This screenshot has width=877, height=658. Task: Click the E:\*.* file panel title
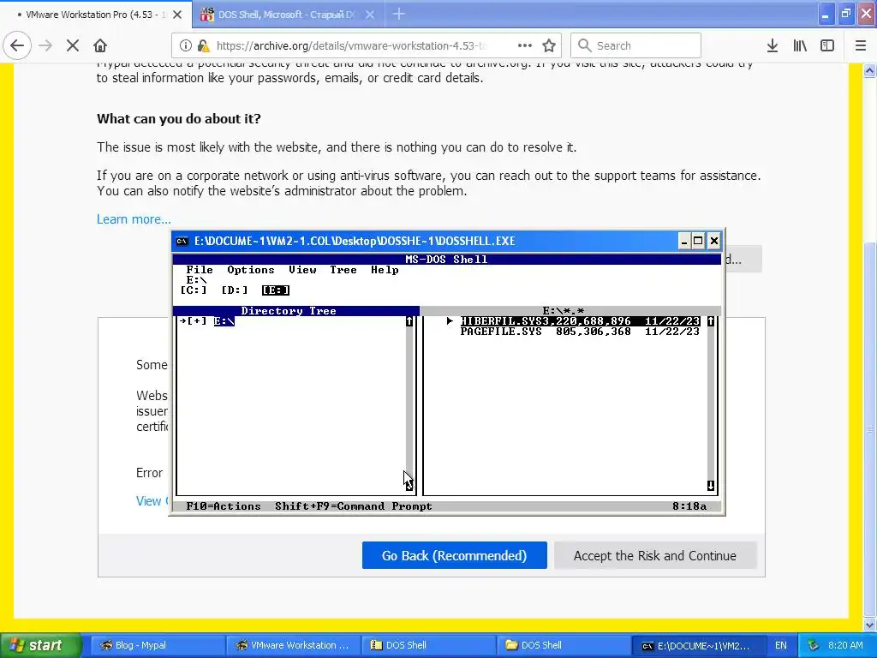pos(564,310)
